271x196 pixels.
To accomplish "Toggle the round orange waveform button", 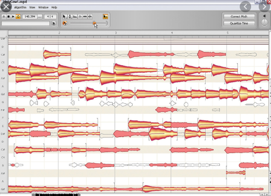I will pos(65,23).
